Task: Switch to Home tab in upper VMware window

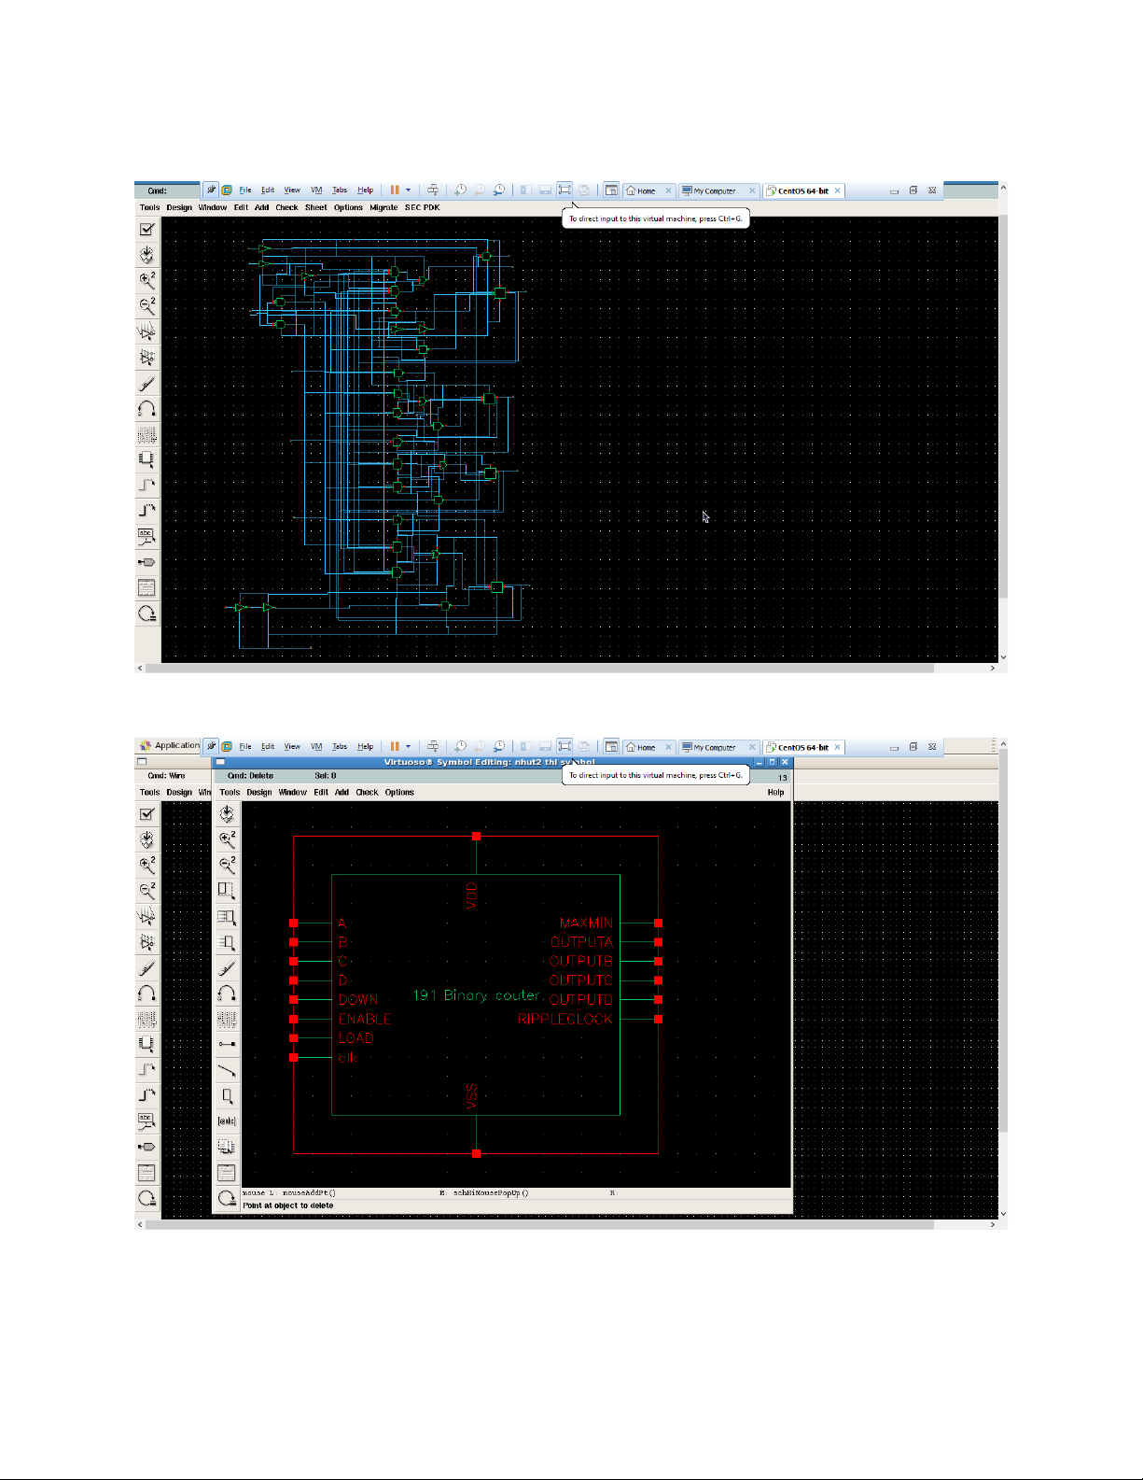Action: pos(645,190)
